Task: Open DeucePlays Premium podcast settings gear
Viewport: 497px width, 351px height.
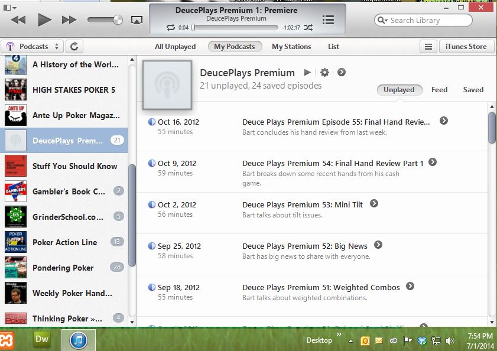Action: click(324, 73)
